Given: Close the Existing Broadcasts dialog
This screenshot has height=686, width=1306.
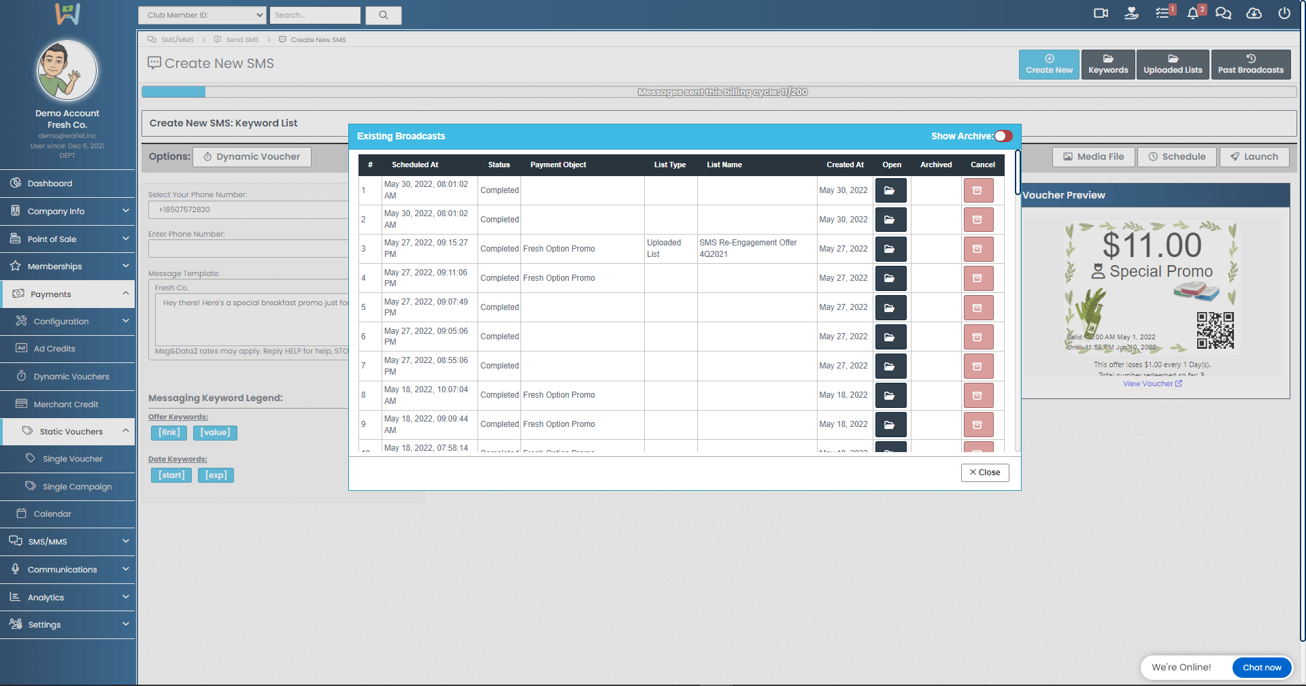Looking at the screenshot, I should (984, 473).
